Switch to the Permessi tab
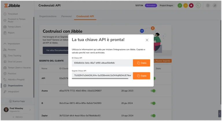Image resolution: width=222 pixels, height=121 pixels. coord(66,16)
